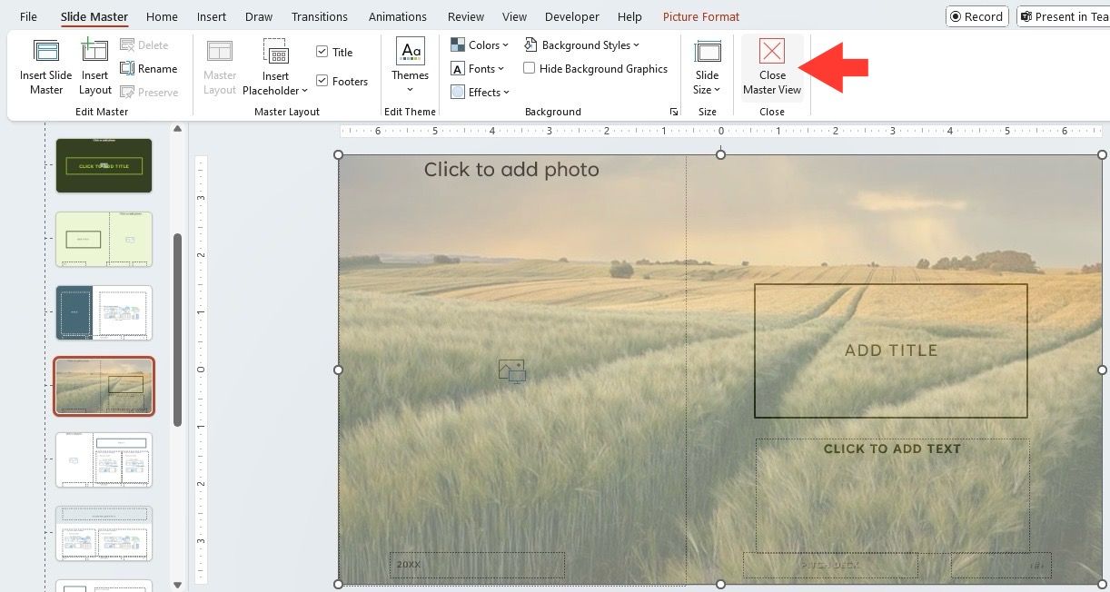
Task: Open the Insert Placeholder dropdown arrow
Action: click(x=304, y=91)
